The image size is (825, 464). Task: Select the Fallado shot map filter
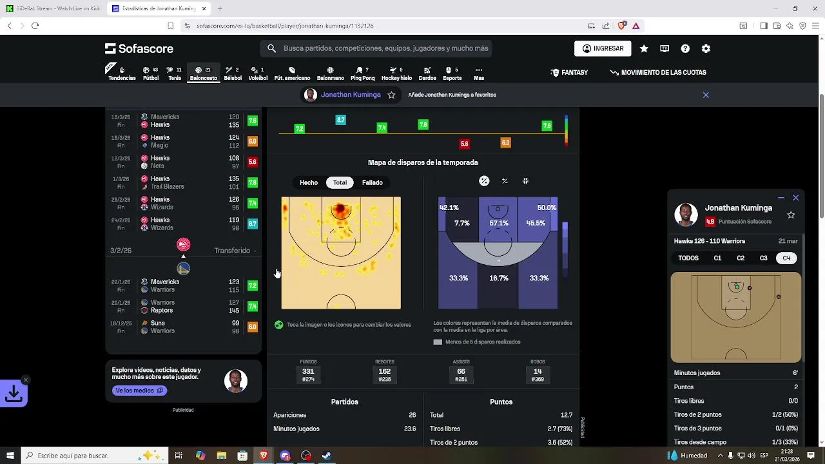[x=373, y=182]
